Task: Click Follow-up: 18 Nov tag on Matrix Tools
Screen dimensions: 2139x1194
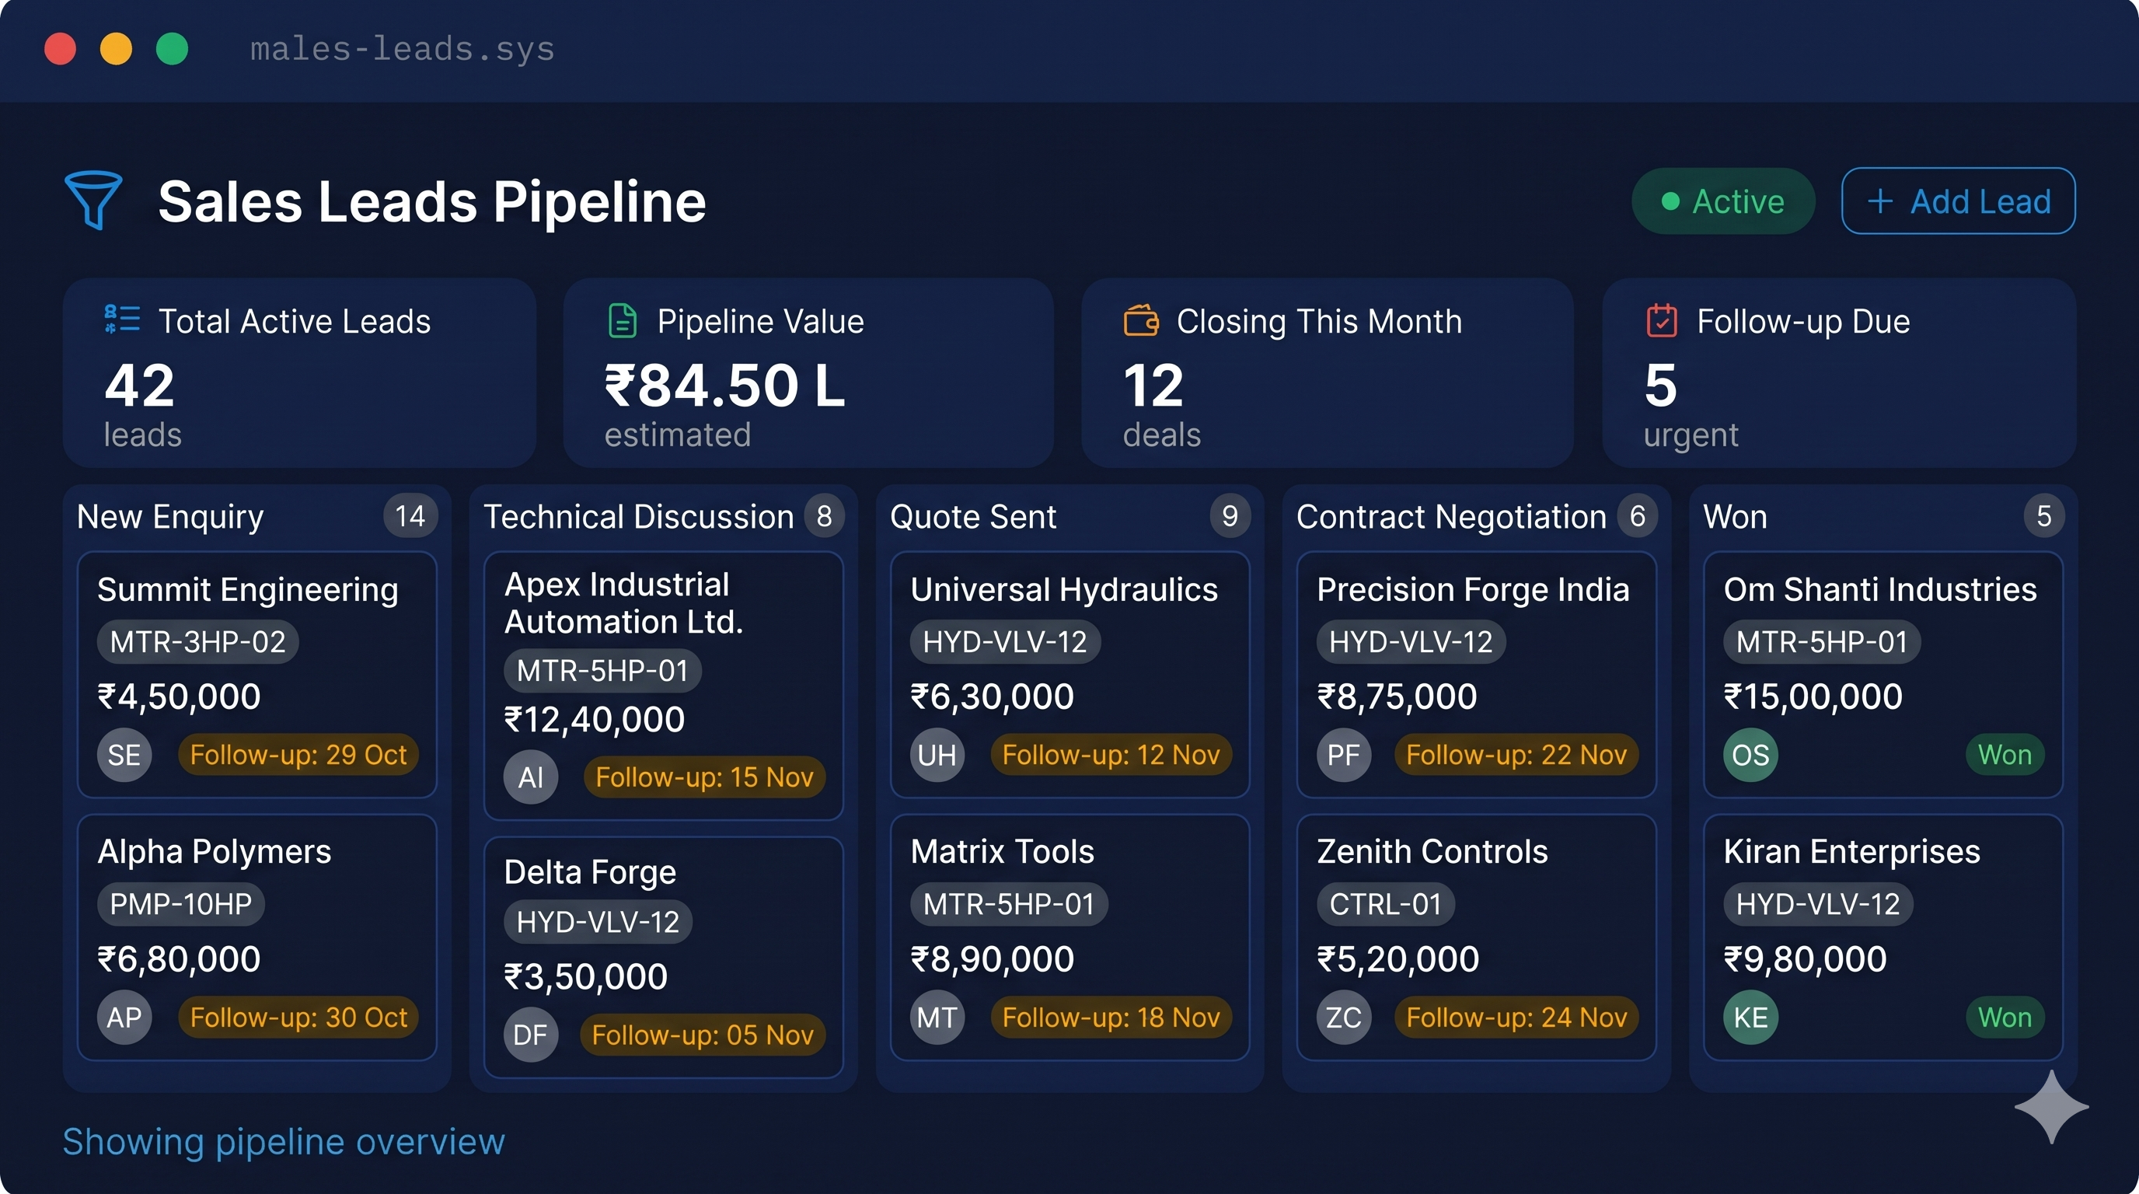Action: [x=1111, y=1017]
